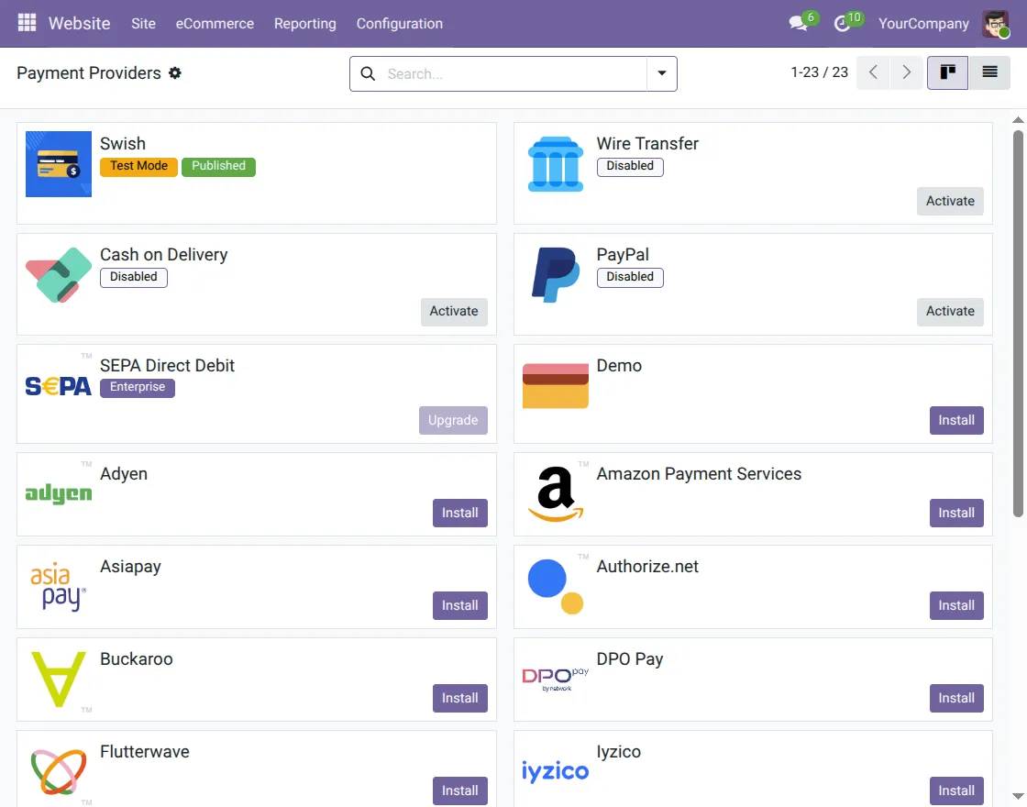Install Amazon Payment Services
1027x807 pixels.
coord(956,513)
